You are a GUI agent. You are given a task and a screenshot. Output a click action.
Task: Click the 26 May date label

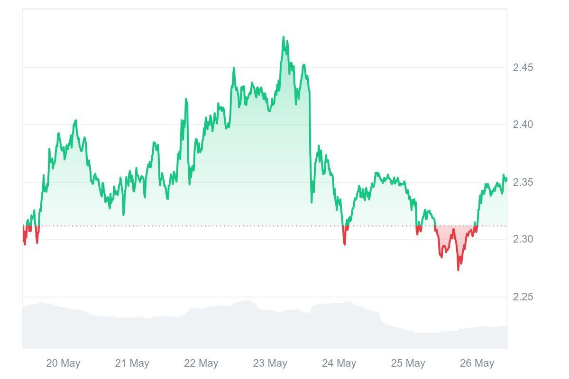[x=477, y=363]
